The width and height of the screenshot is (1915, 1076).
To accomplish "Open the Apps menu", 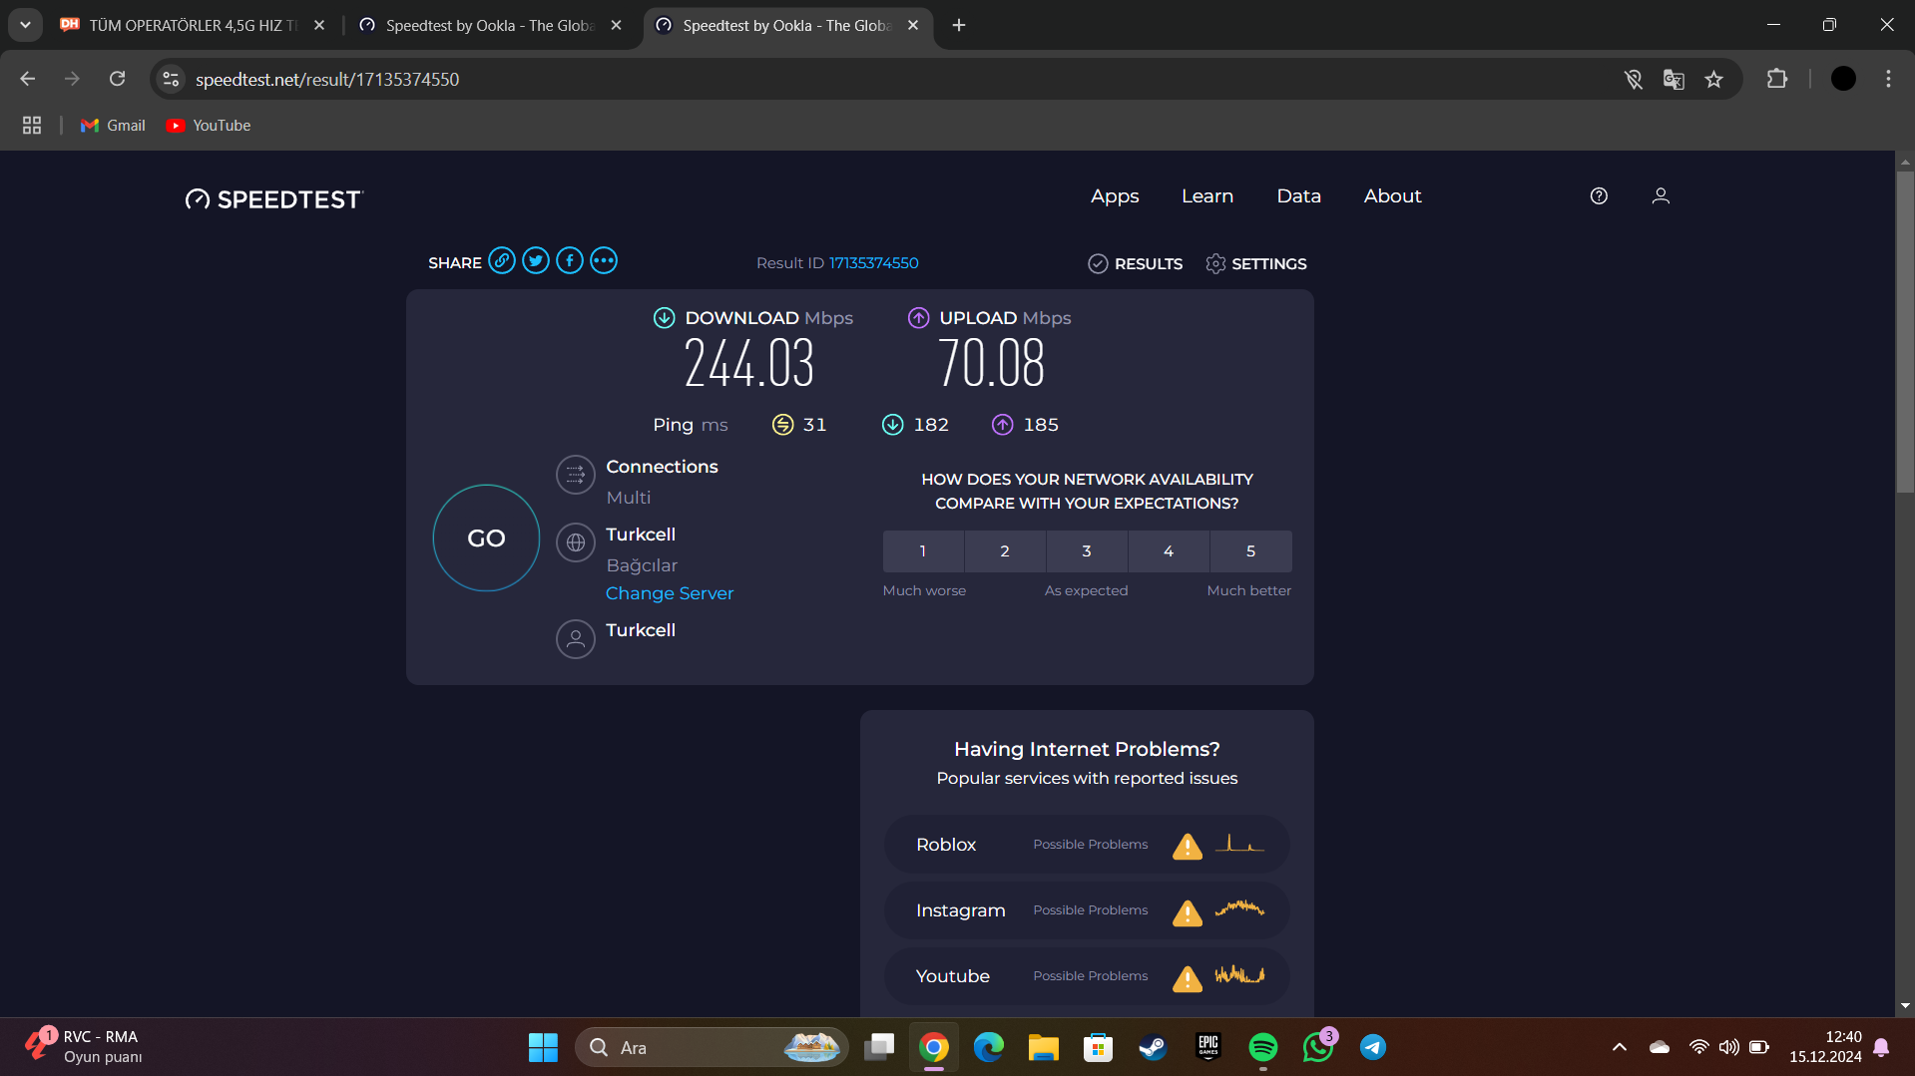I will click(x=1115, y=196).
